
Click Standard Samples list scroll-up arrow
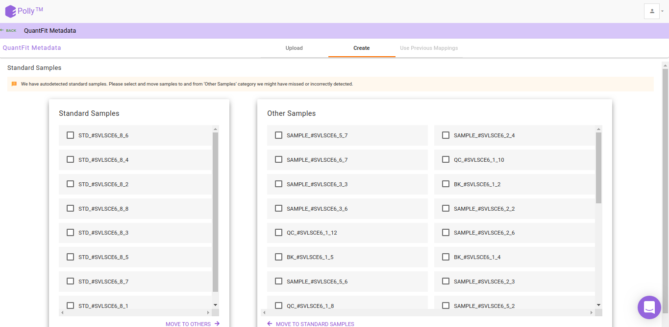coord(216,129)
